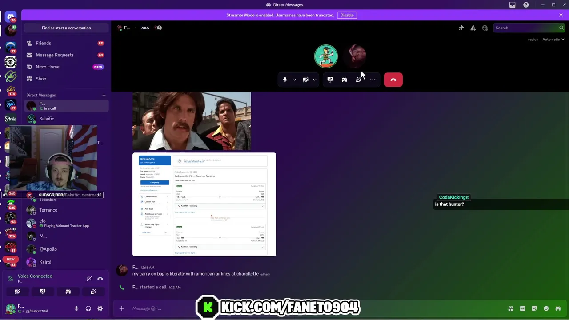Attach a file with plus button
This screenshot has height=320, width=569.
[x=122, y=308]
